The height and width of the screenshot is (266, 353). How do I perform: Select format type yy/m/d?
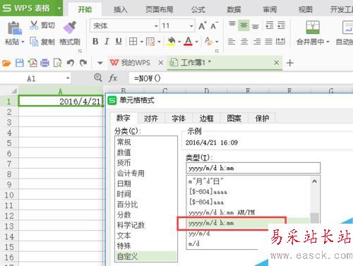coord(199,234)
